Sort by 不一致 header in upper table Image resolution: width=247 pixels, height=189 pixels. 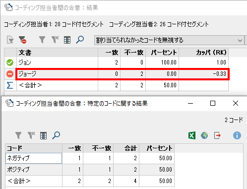[x=133, y=53]
